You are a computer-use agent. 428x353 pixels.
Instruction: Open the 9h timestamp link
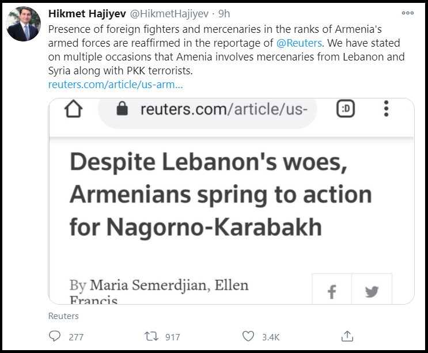click(x=224, y=13)
